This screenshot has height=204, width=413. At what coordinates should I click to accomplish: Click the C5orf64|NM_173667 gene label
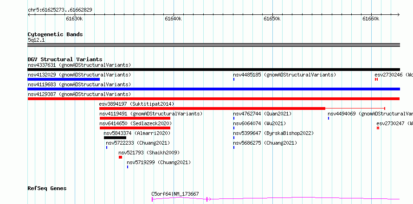[175, 194]
